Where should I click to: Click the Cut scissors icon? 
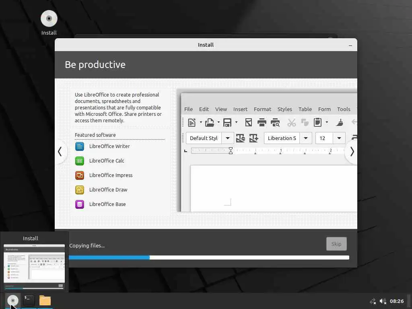point(291,122)
